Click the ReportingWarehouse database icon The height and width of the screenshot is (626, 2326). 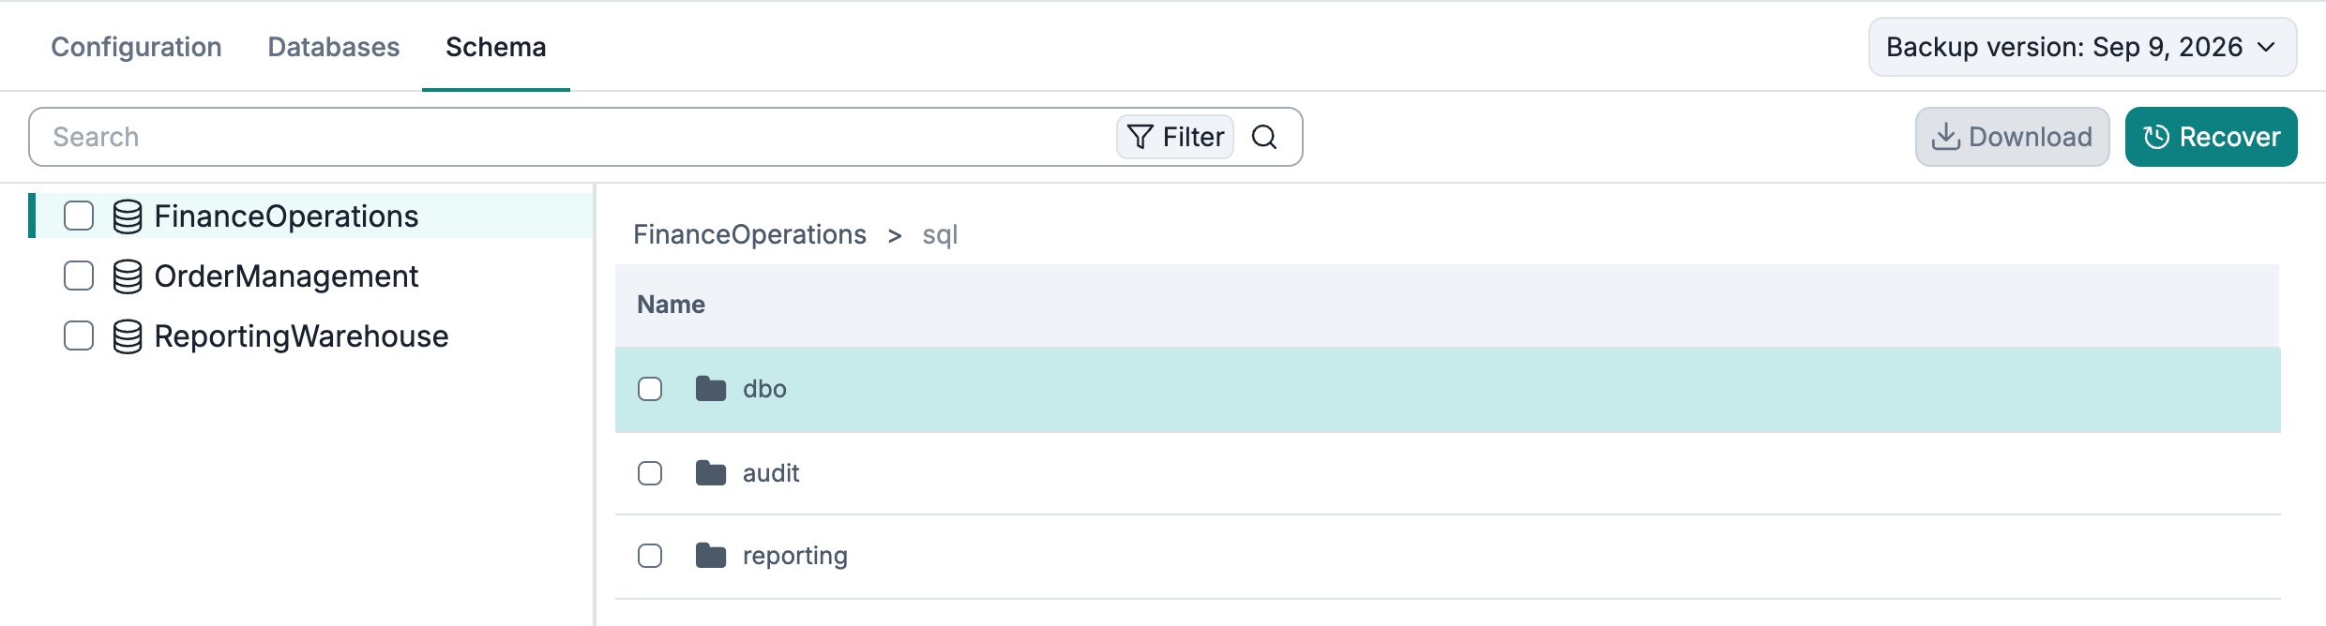tap(128, 336)
